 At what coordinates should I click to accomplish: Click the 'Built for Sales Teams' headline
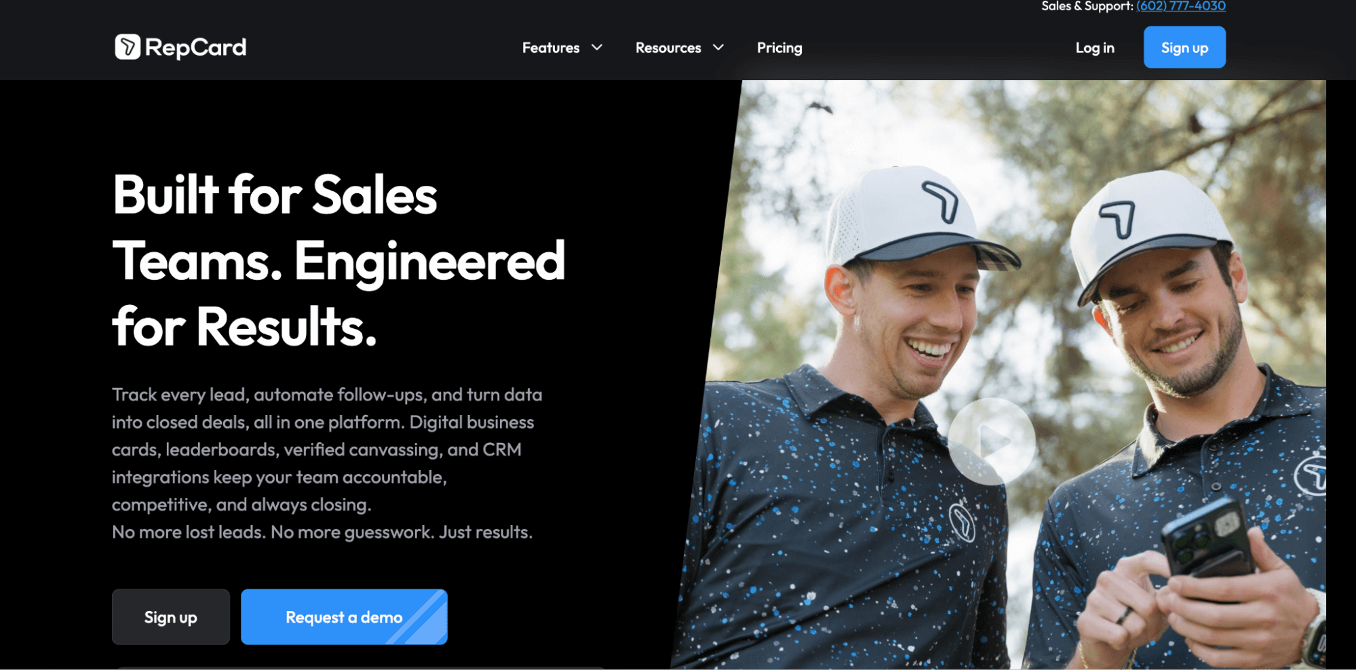tap(338, 260)
